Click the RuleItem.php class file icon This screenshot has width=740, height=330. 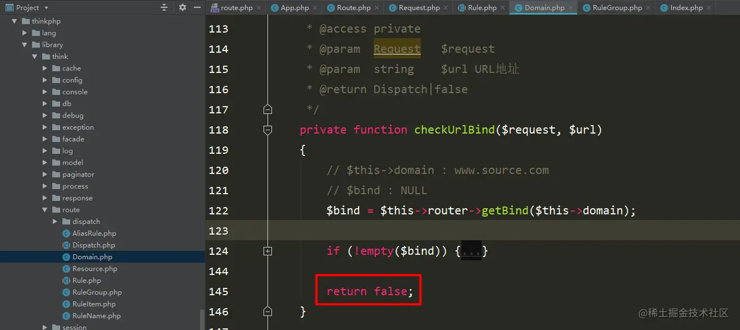[x=66, y=304]
